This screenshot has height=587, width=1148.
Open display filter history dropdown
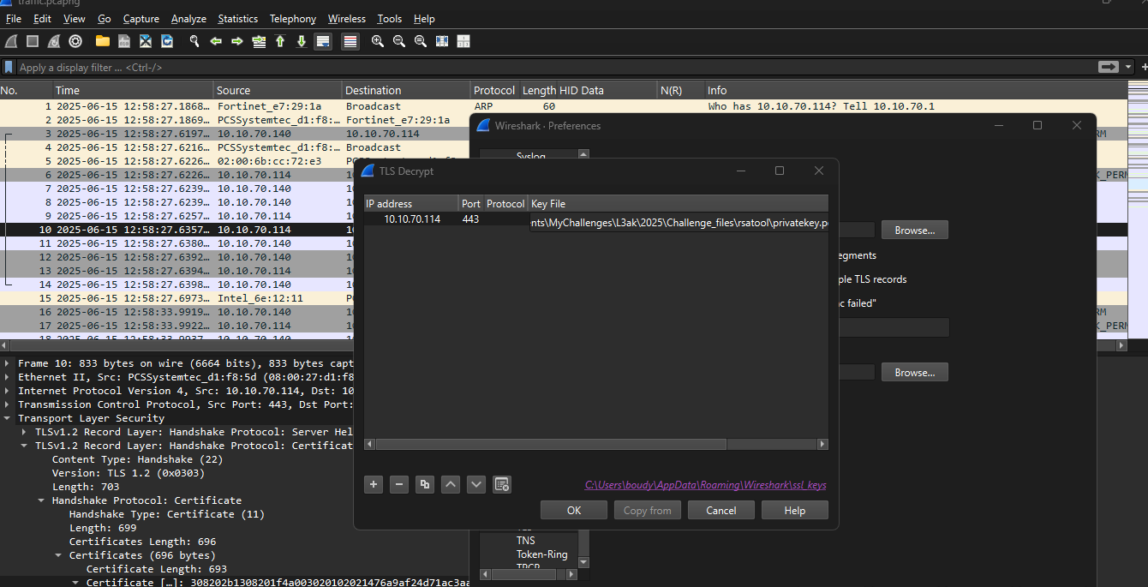(1129, 67)
